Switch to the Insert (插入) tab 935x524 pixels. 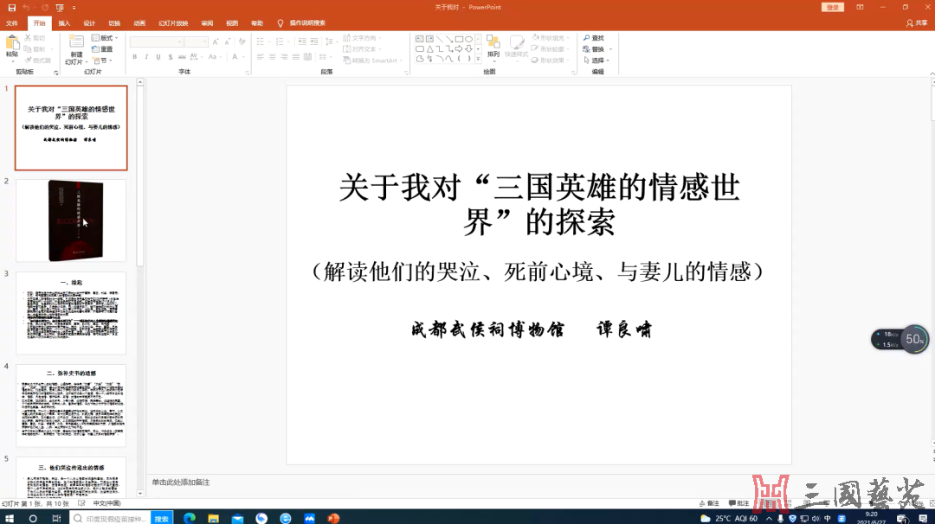click(x=65, y=23)
